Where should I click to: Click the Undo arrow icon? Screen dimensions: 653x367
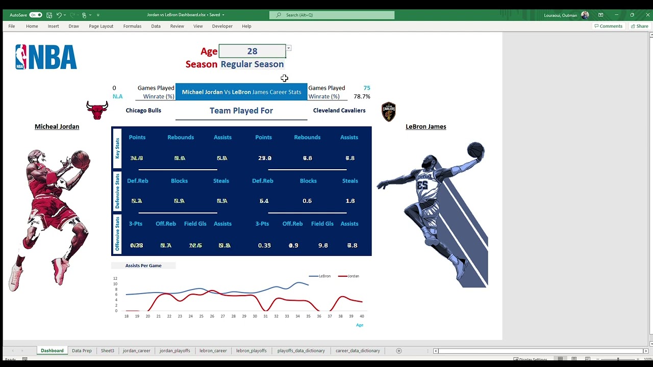point(59,15)
